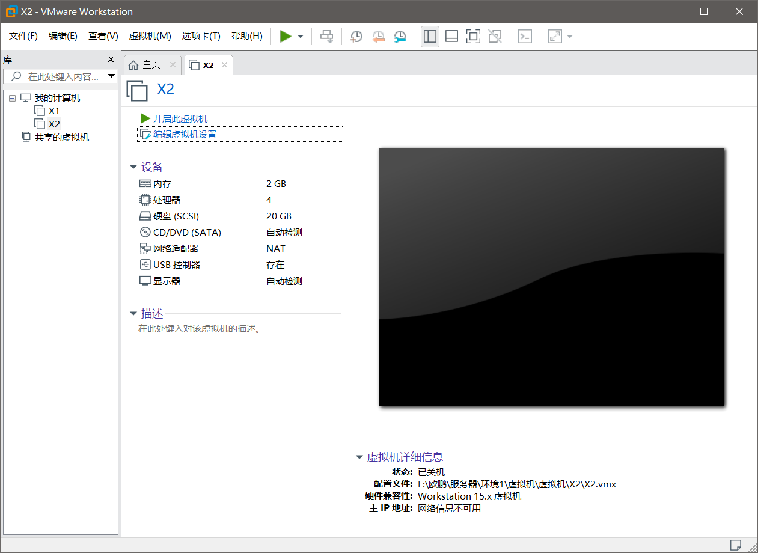Toggle the thumbnail bar view icon

(x=451, y=37)
